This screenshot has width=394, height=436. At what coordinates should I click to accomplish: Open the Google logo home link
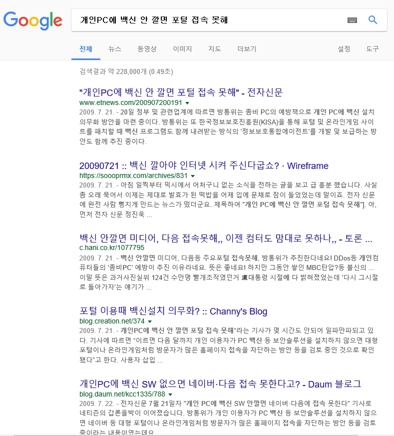pos(33,20)
